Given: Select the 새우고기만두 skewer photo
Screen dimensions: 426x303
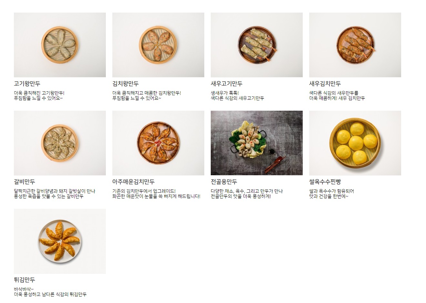Looking at the screenshot, I should click(257, 45).
